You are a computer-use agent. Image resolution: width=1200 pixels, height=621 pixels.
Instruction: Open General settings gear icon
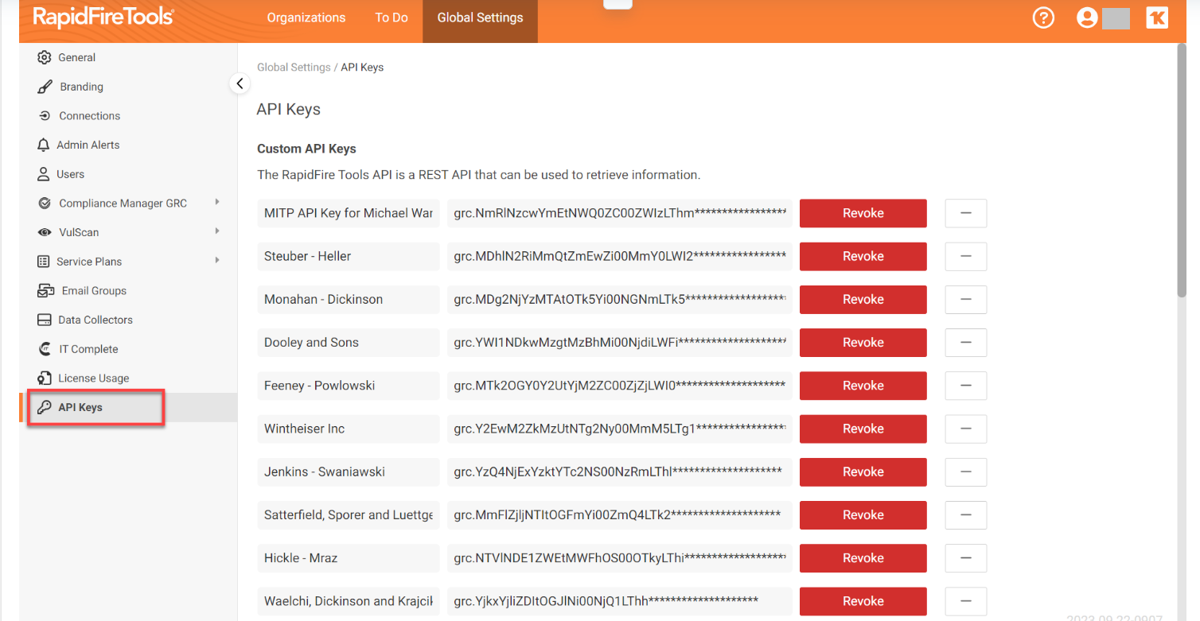45,57
